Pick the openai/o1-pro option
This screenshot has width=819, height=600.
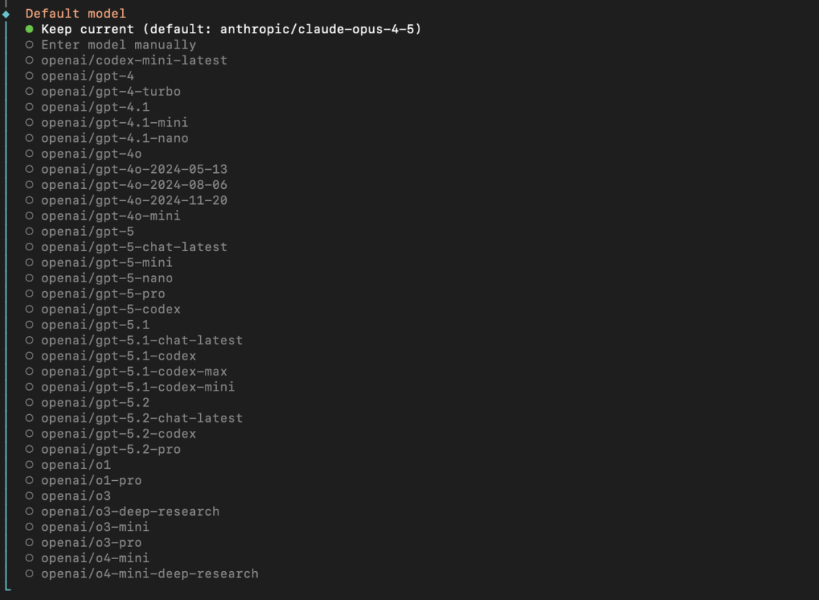pos(91,480)
